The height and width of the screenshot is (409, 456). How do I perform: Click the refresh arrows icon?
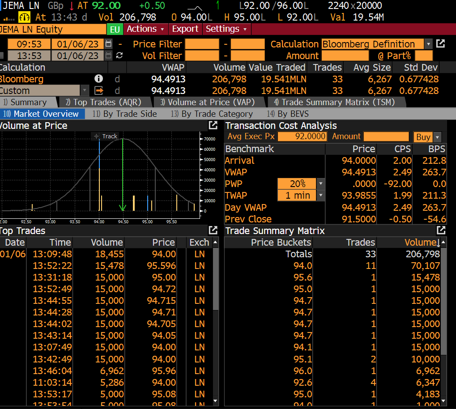[x=119, y=55]
